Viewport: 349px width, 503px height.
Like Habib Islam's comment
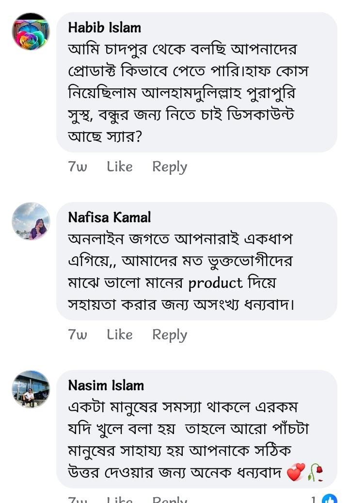point(119,167)
